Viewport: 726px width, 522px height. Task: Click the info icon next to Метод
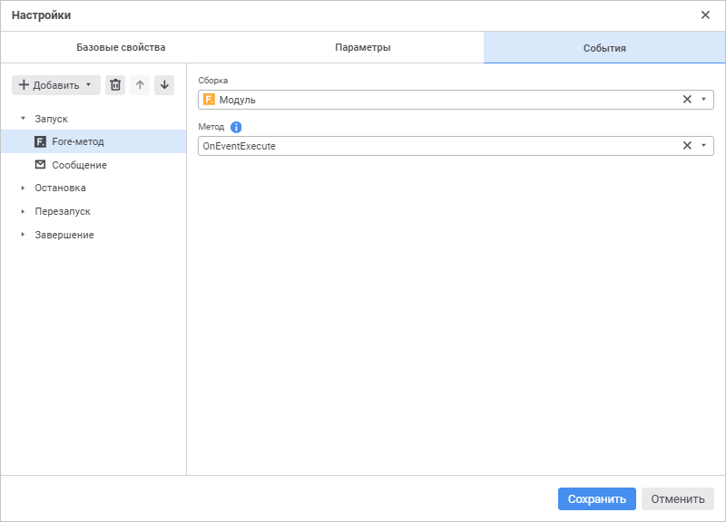coord(236,128)
